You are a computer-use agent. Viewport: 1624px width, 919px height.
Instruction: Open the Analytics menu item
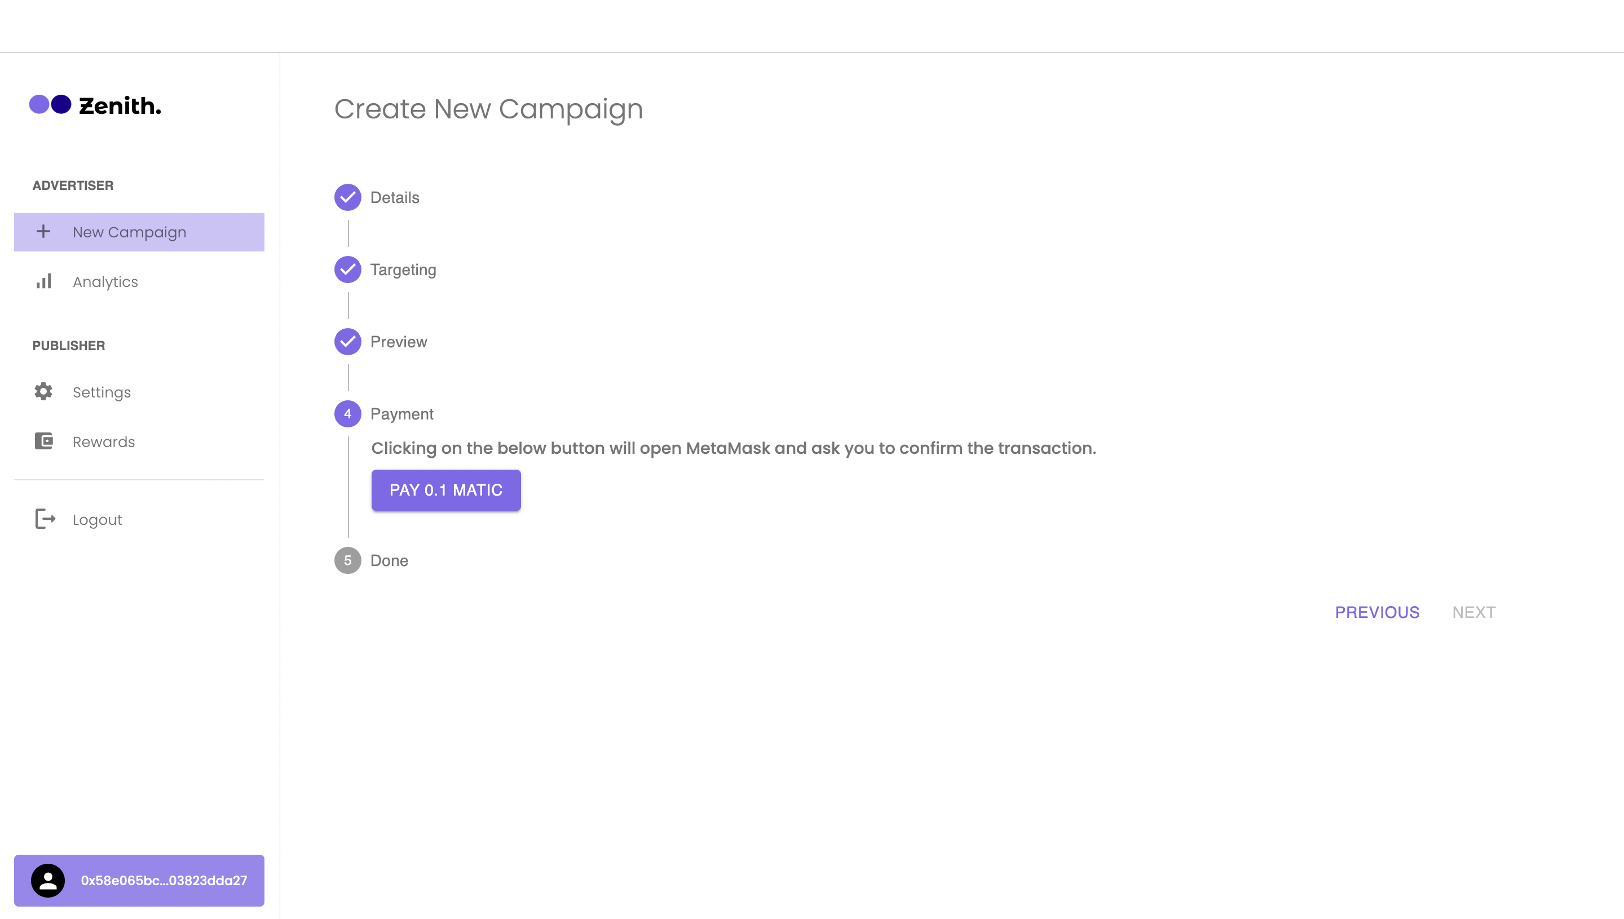click(105, 281)
